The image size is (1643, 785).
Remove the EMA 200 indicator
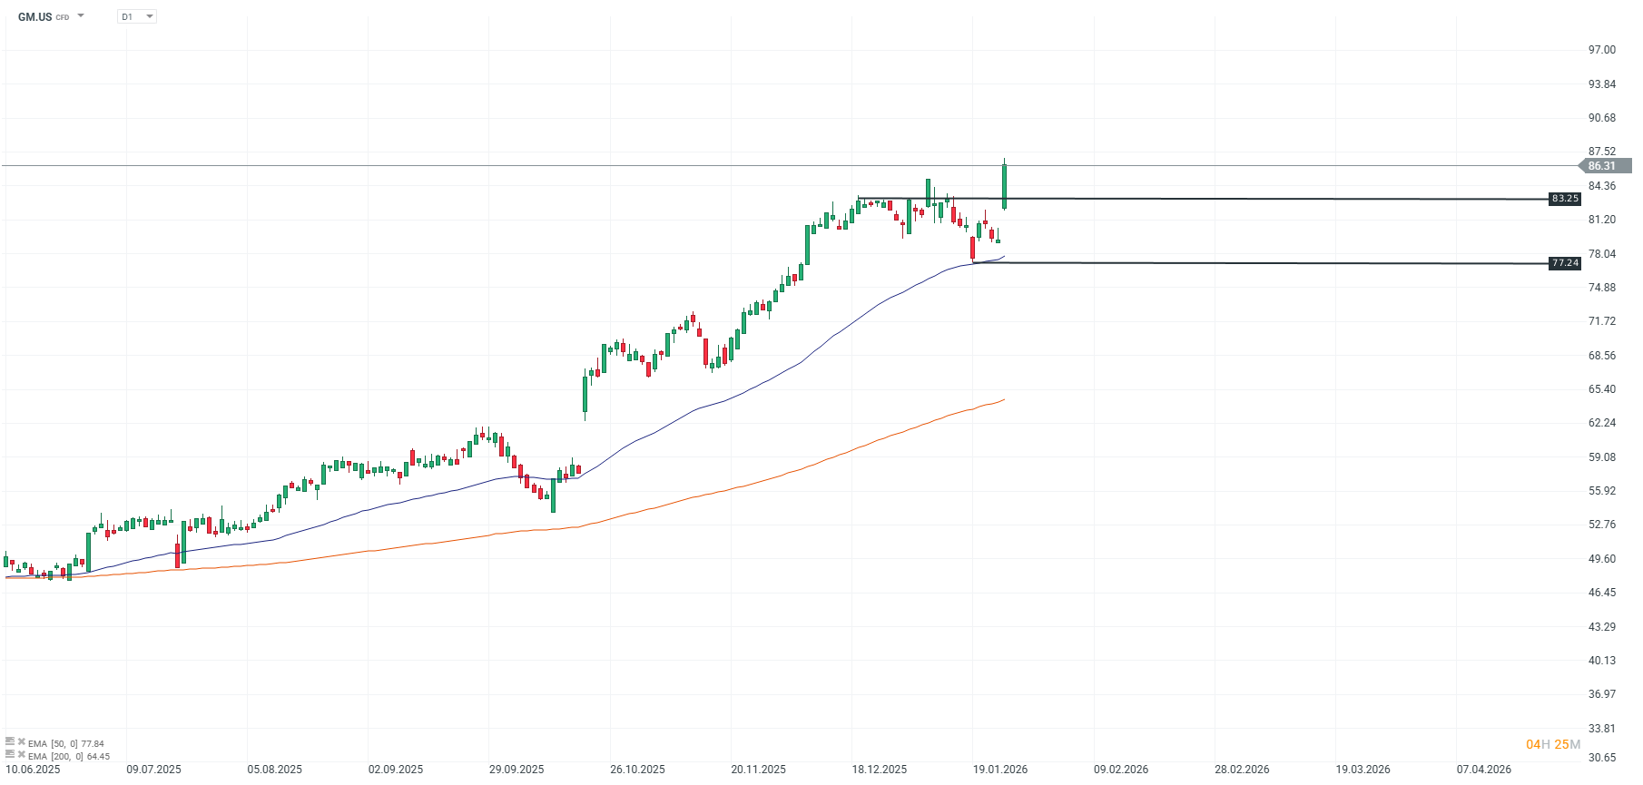[x=22, y=755]
